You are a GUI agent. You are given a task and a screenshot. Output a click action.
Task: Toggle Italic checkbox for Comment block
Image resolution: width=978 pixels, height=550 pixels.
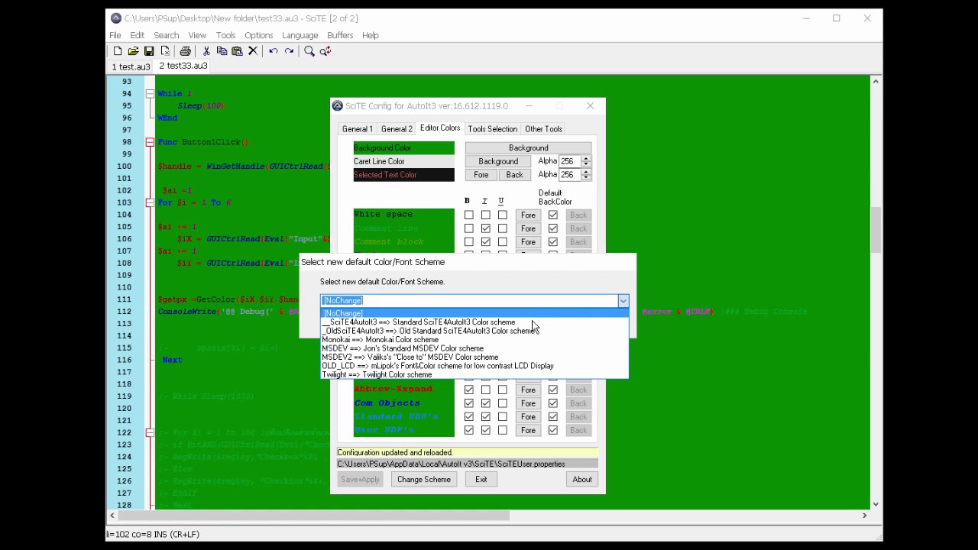pos(486,242)
